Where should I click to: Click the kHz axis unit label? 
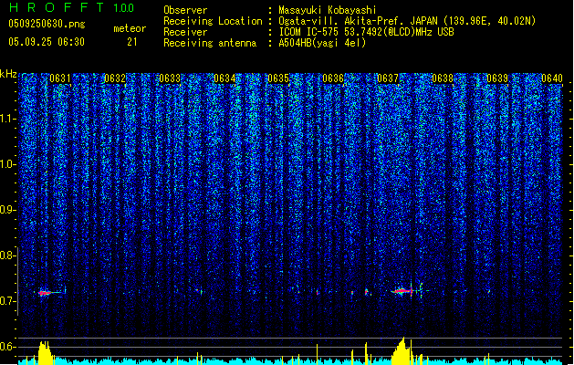click(x=8, y=74)
